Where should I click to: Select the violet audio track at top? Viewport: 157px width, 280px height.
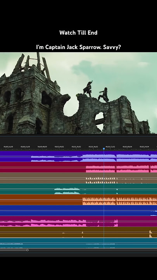[x=78, y=156]
